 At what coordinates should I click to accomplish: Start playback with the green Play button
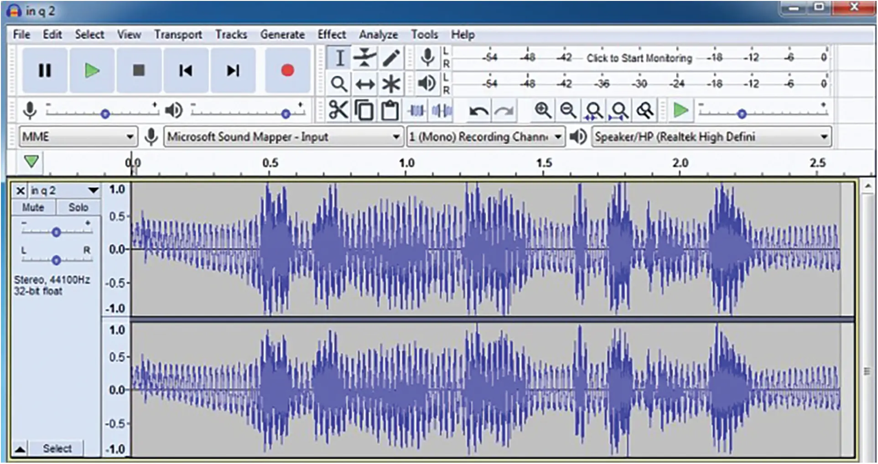coord(92,70)
